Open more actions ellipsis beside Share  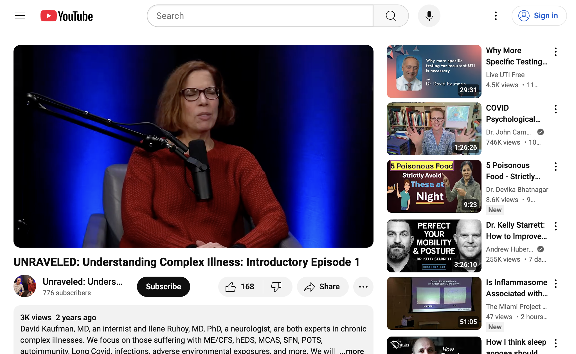tap(363, 287)
